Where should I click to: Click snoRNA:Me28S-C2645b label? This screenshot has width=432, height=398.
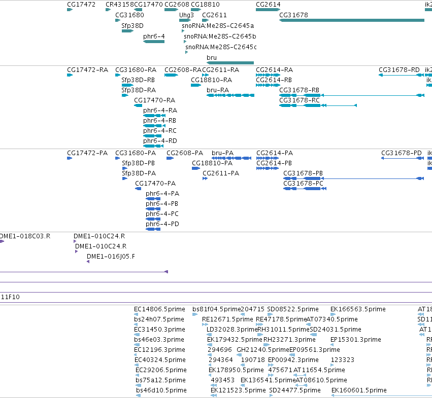(220, 37)
